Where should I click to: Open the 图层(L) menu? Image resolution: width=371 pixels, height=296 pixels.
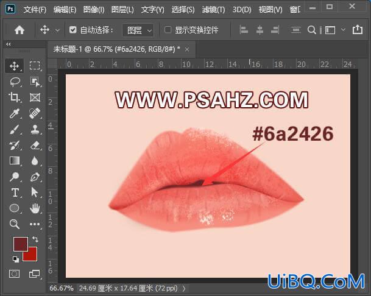tap(122, 10)
